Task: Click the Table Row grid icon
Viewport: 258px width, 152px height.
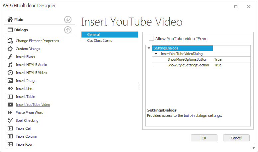Action: [x=10, y=144]
